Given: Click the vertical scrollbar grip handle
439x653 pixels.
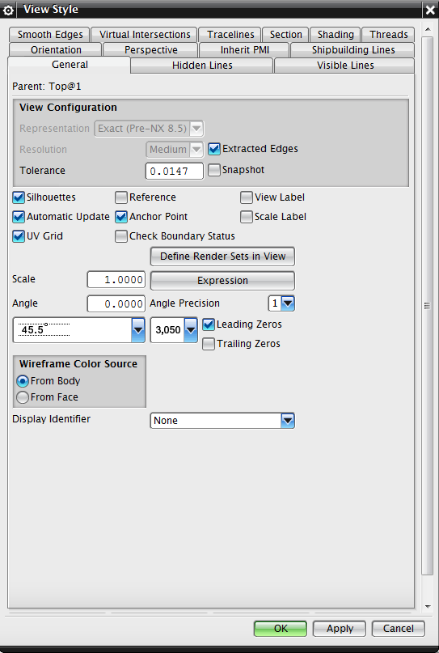Looking at the screenshot, I should tap(428, 306).
